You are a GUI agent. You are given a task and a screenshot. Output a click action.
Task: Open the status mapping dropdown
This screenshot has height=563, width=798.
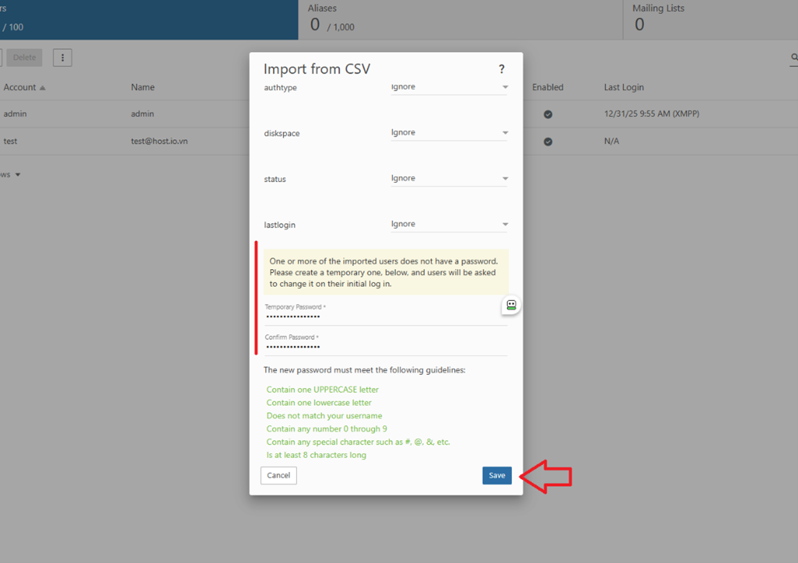tap(449, 178)
